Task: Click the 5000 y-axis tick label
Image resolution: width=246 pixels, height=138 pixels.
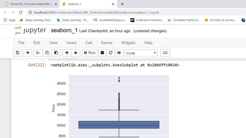Action: (x=62, y=136)
